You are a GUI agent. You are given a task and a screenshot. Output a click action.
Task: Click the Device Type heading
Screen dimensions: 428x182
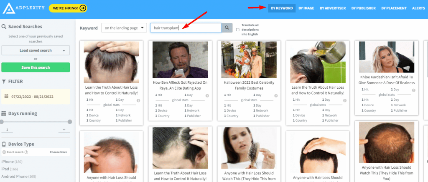(x=21, y=144)
